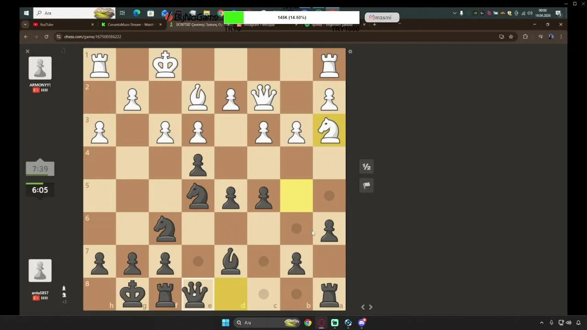Open Opera GX from the bottom taskbar
Screen dimensions: 587x330
(321, 323)
